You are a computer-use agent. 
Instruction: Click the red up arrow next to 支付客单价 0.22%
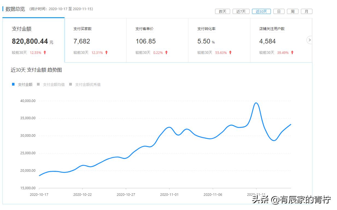(166, 52)
